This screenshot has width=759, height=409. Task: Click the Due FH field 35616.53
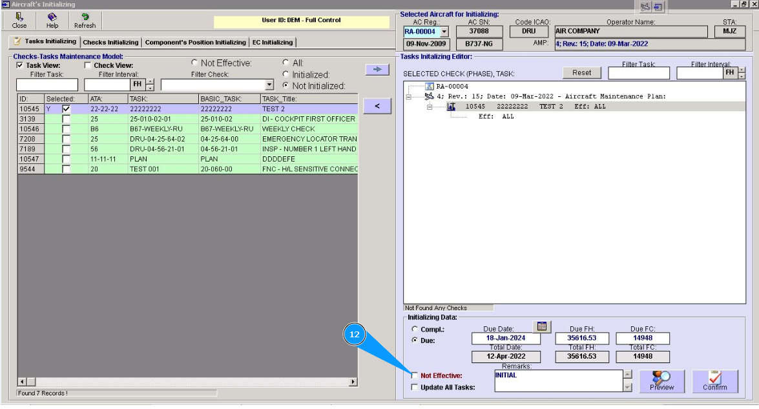pos(582,339)
